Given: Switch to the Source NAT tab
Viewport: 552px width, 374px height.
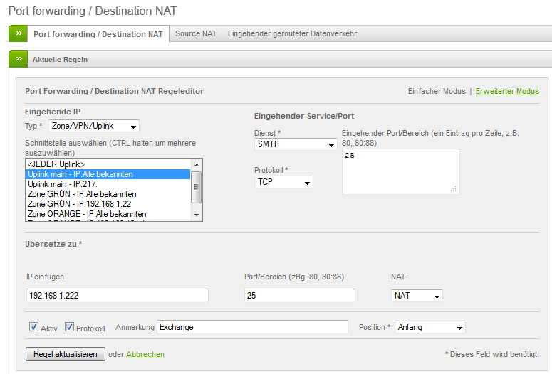Looking at the screenshot, I should 196,34.
